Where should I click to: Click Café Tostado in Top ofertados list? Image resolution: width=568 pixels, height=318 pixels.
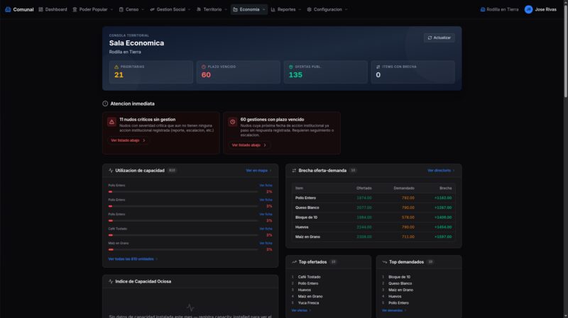point(309,277)
